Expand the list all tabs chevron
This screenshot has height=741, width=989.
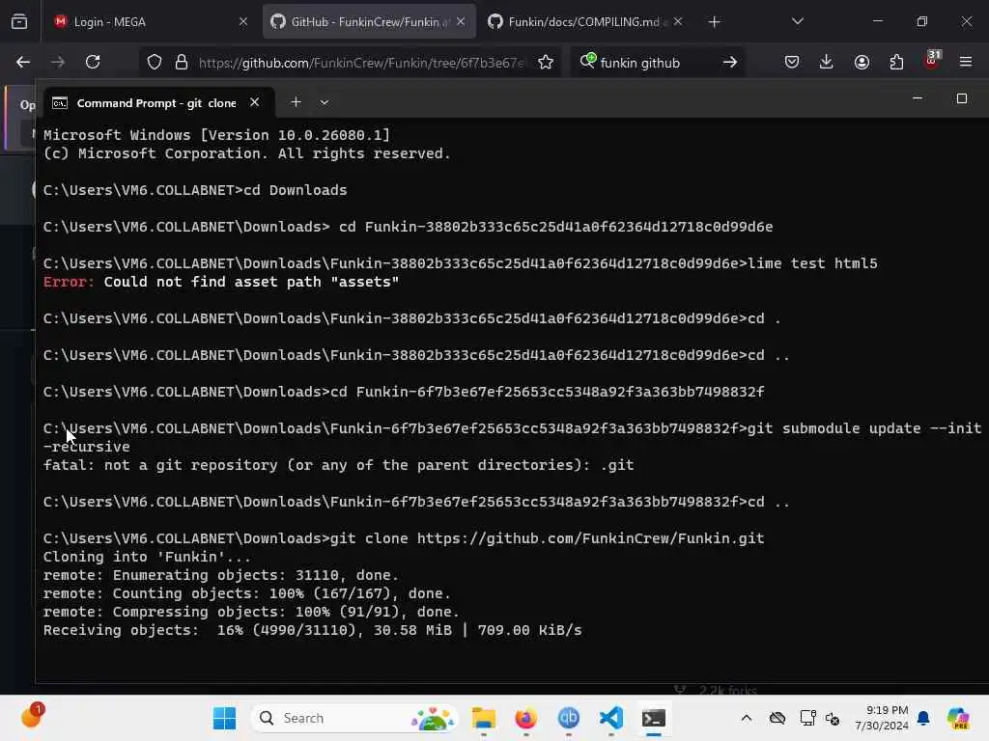[x=797, y=21]
